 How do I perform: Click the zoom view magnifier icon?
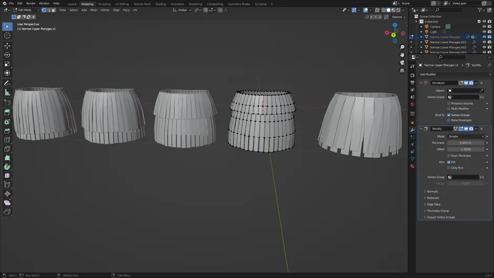pos(402,47)
